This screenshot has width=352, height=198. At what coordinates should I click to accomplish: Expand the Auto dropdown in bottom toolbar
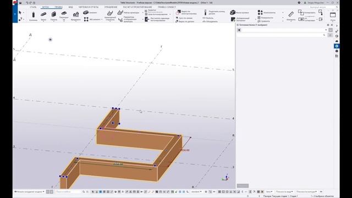(269, 192)
